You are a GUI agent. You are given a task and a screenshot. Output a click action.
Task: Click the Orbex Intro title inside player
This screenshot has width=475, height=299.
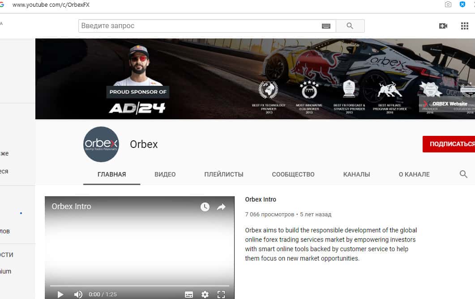(x=71, y=206)
